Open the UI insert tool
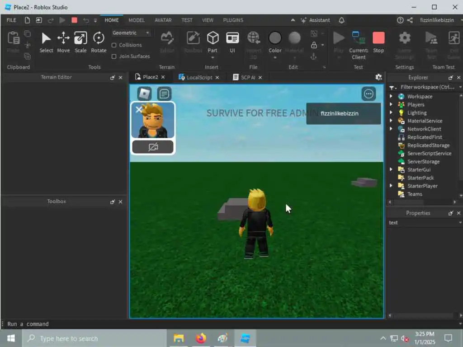 coord(232,42)
